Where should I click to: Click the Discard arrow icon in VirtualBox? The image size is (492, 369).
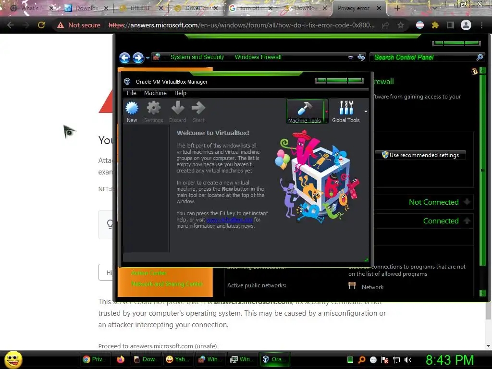178,111
